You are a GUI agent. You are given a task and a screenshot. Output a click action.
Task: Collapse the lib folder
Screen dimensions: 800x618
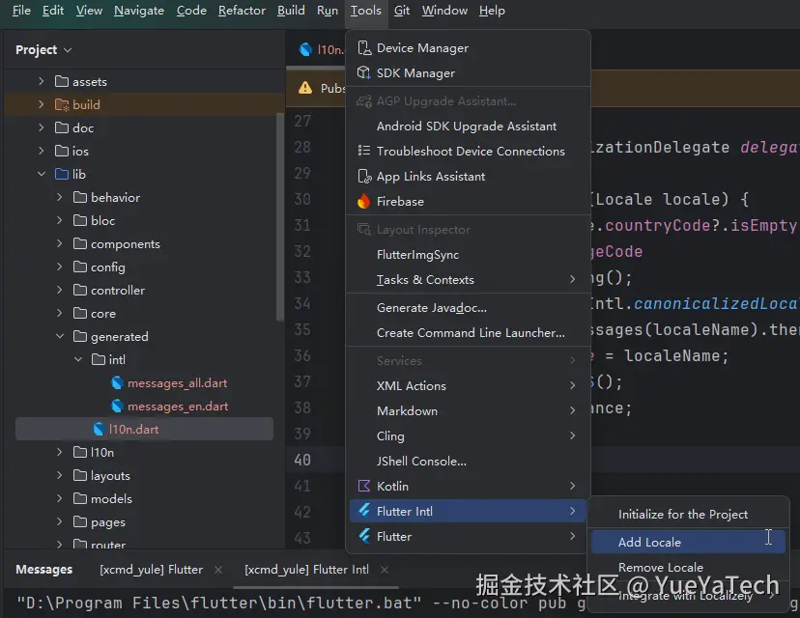[42, 175]
